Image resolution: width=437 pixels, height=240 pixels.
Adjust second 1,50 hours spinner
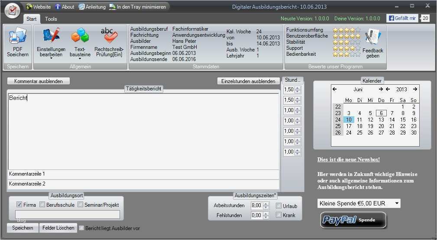298,100
